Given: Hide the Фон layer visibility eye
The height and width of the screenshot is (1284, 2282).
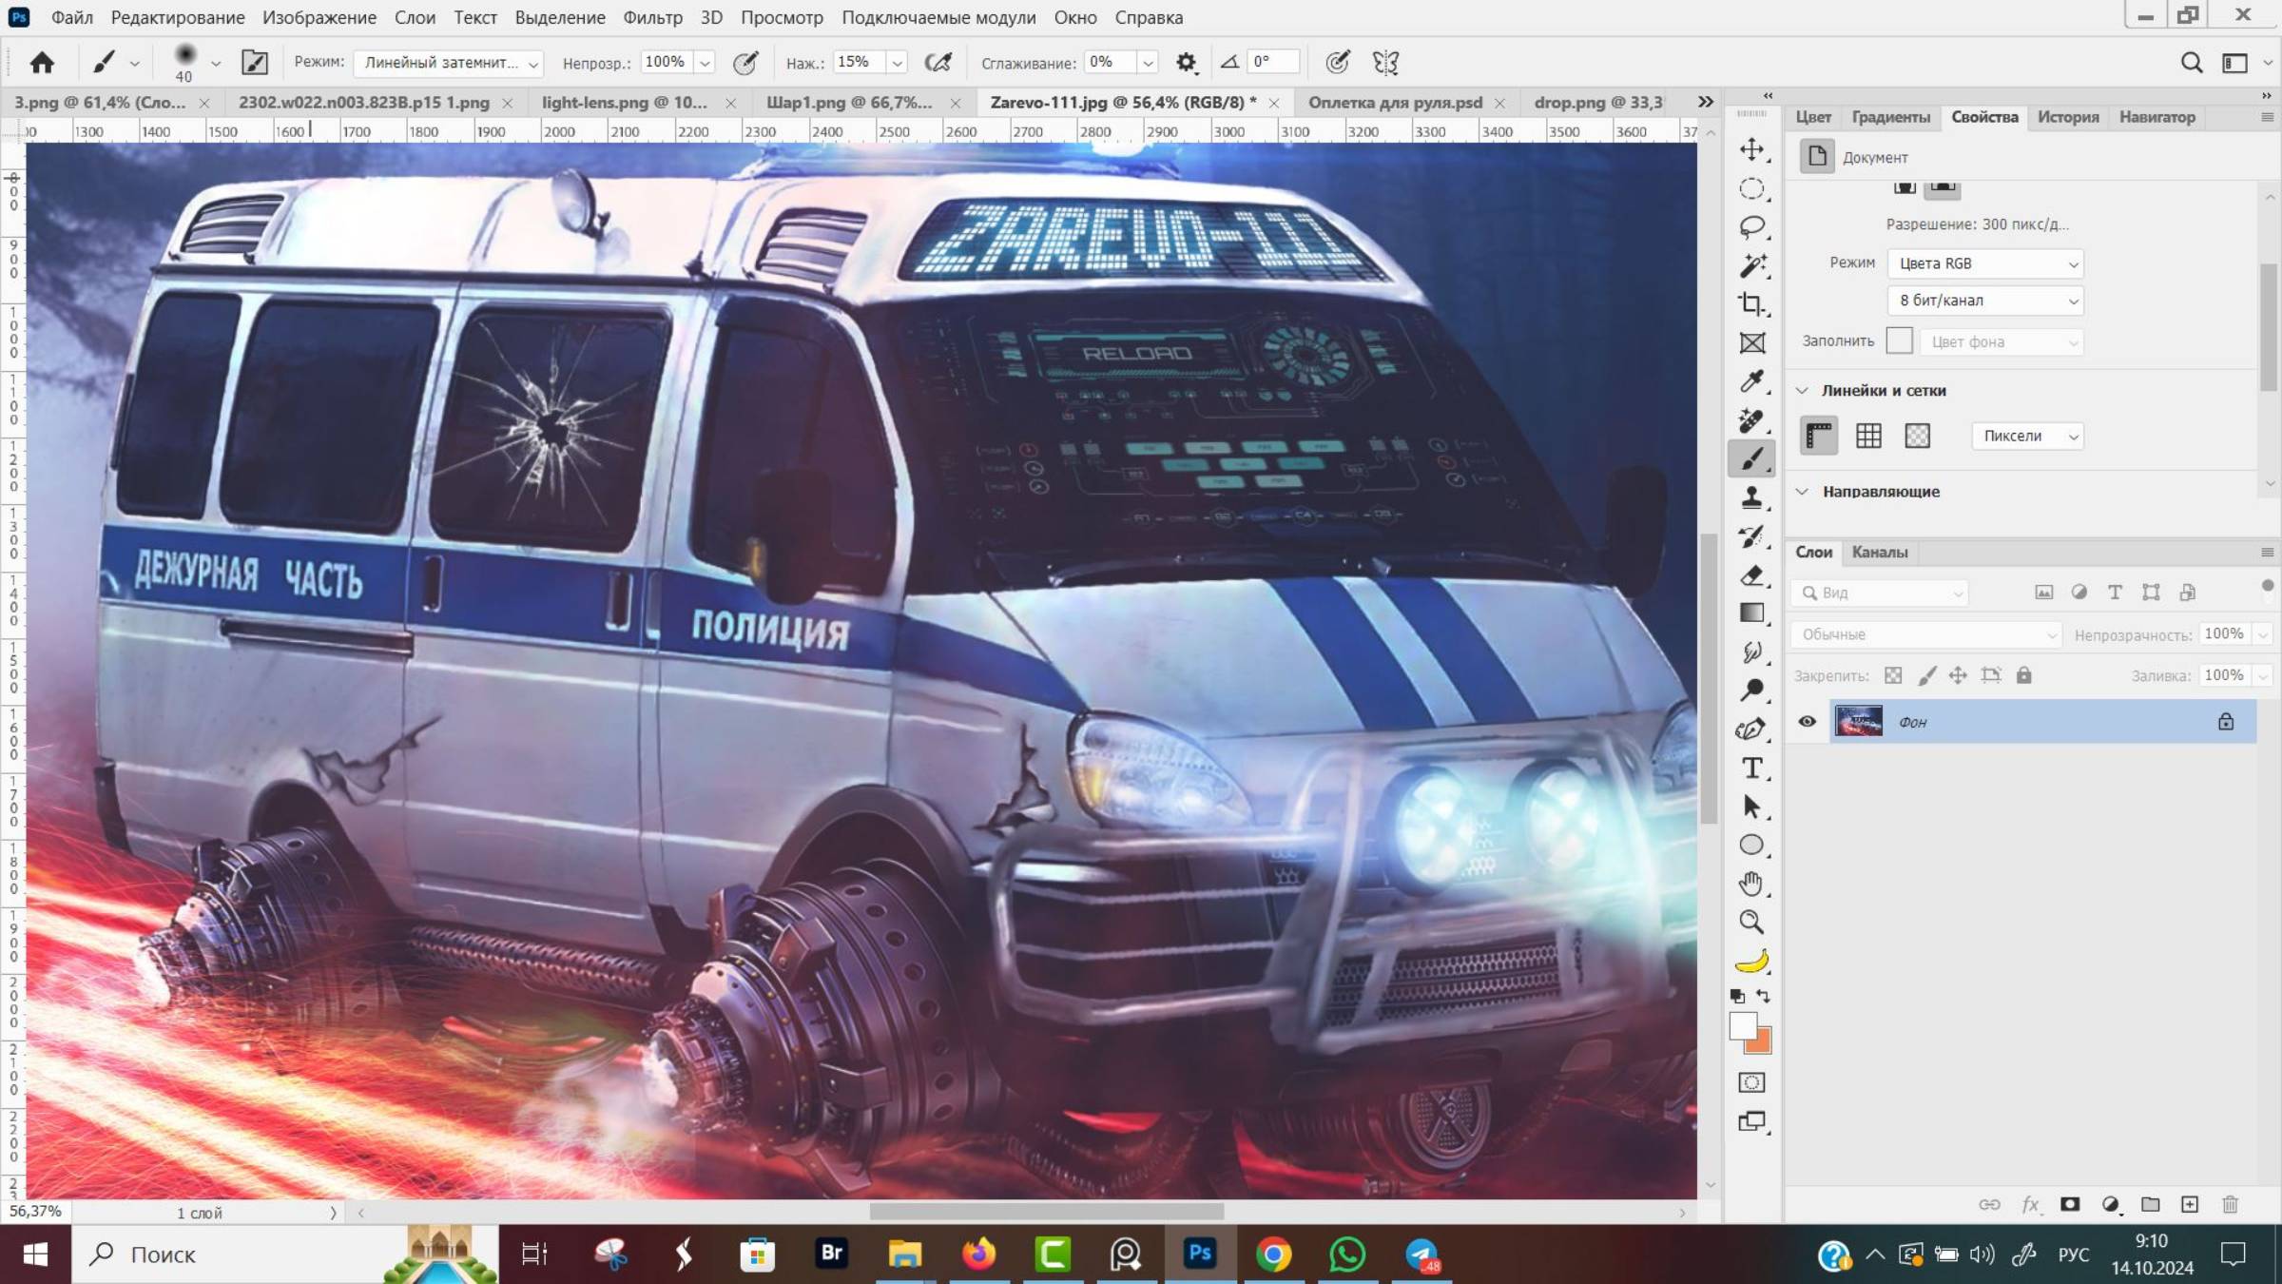Looking at the screenshot, I should [1807, 722].
